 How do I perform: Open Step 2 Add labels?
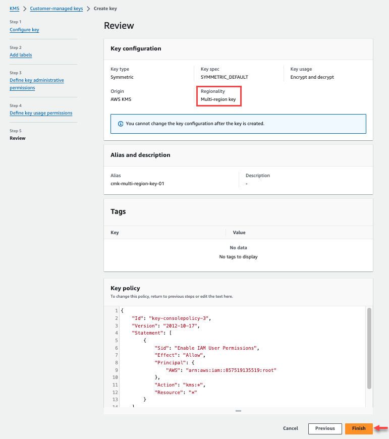pyautogui.click(x=21, y=55)
